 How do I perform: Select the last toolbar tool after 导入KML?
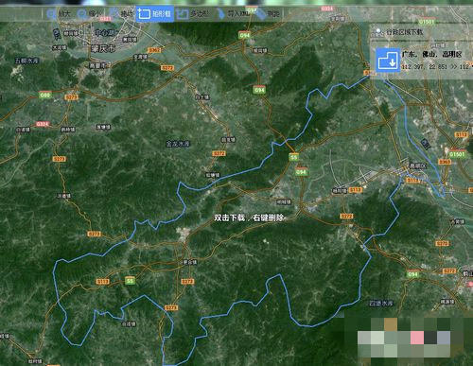pyautogui.click(x=268, y=14)
